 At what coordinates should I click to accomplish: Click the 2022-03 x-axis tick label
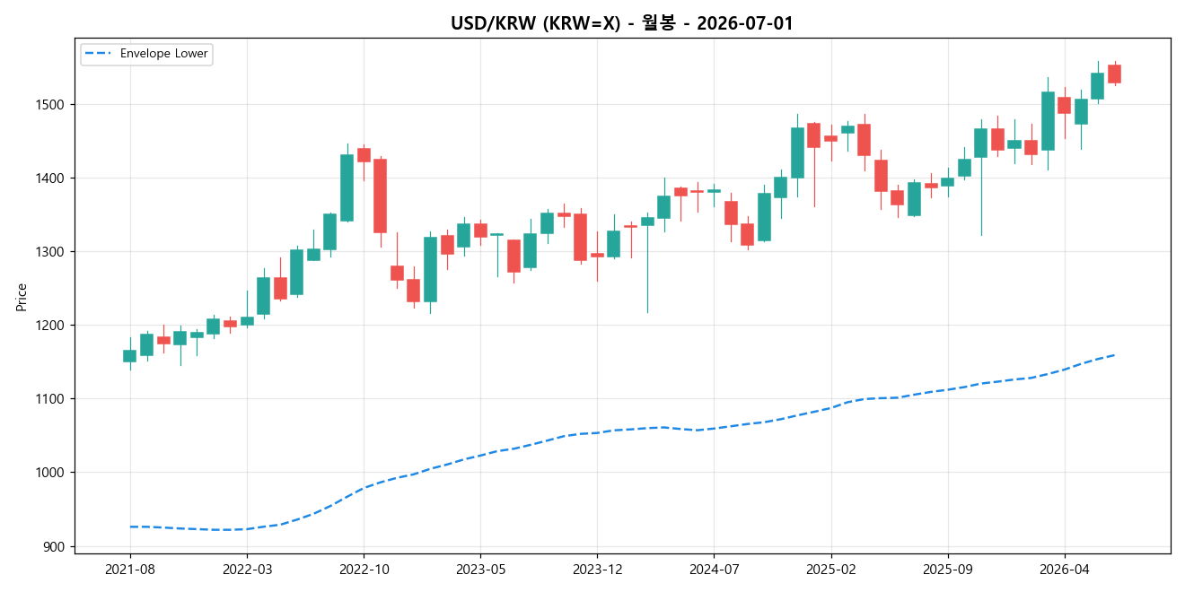tap(247, 569)
